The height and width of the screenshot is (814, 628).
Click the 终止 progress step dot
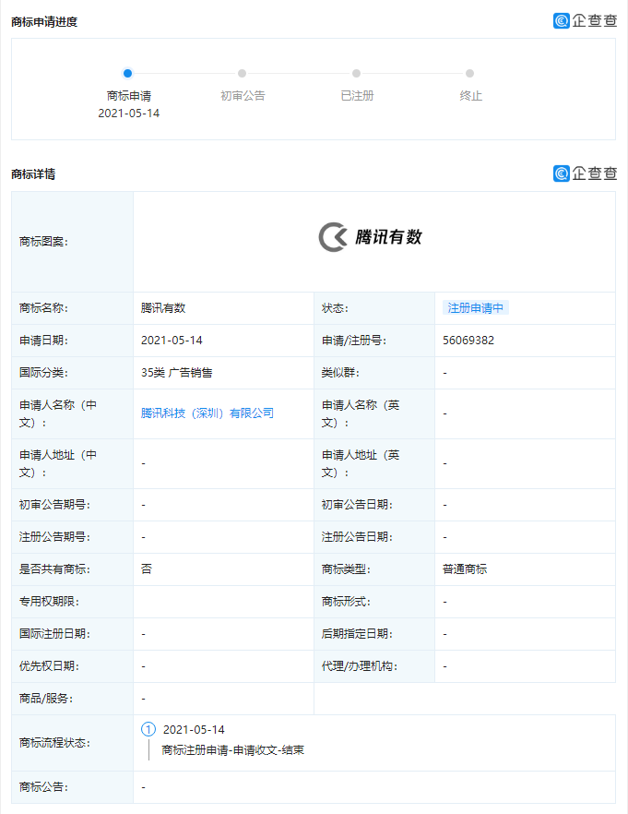[470, 73]
